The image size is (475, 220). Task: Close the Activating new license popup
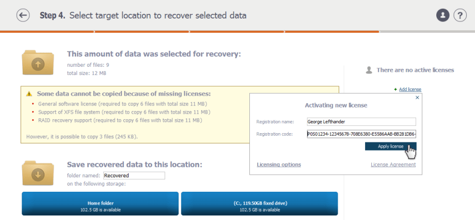pos(417,98)
